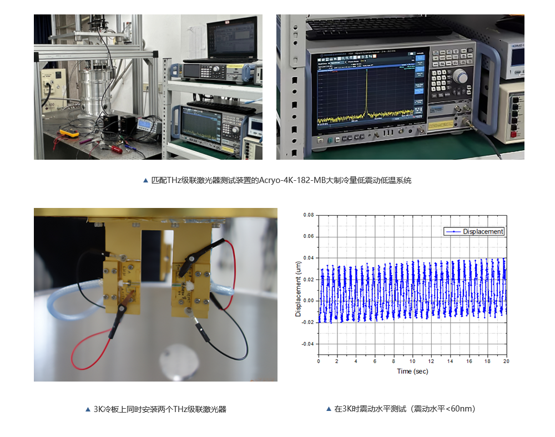
Task: Select the Acryo-4K-182-MB cryogenic system caption text
Action: [281, 181]
